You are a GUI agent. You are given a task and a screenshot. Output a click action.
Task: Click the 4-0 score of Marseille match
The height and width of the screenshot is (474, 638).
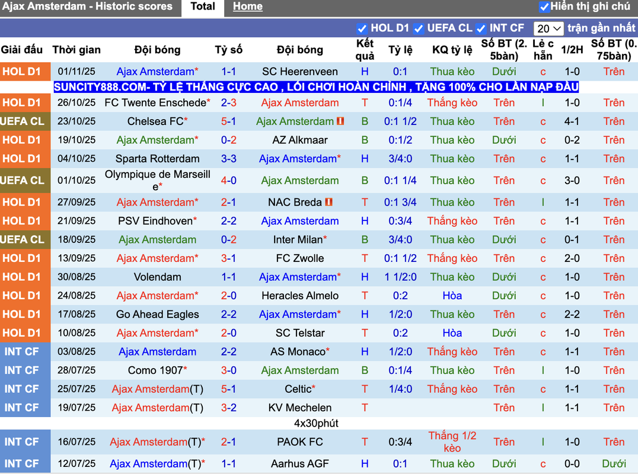coord(229,181)
